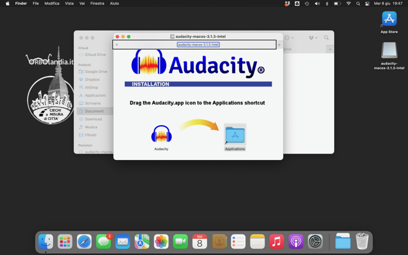Screen dimensions: 408x255
Task: Add new tab in background Finder window
Action: [330, 49]
